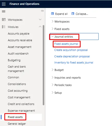The image size is (112, 126).
Task: Select the Fixed assets module
Action: [15, 117]
